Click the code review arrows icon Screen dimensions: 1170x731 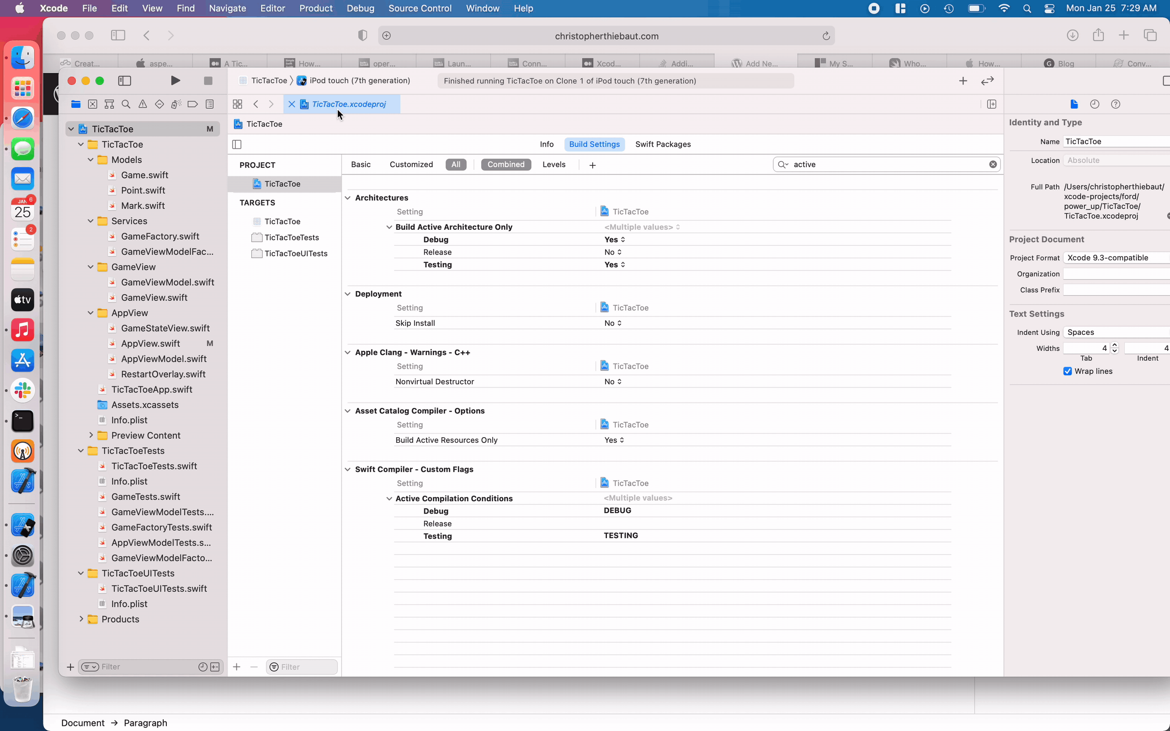[x=987, y=81]
